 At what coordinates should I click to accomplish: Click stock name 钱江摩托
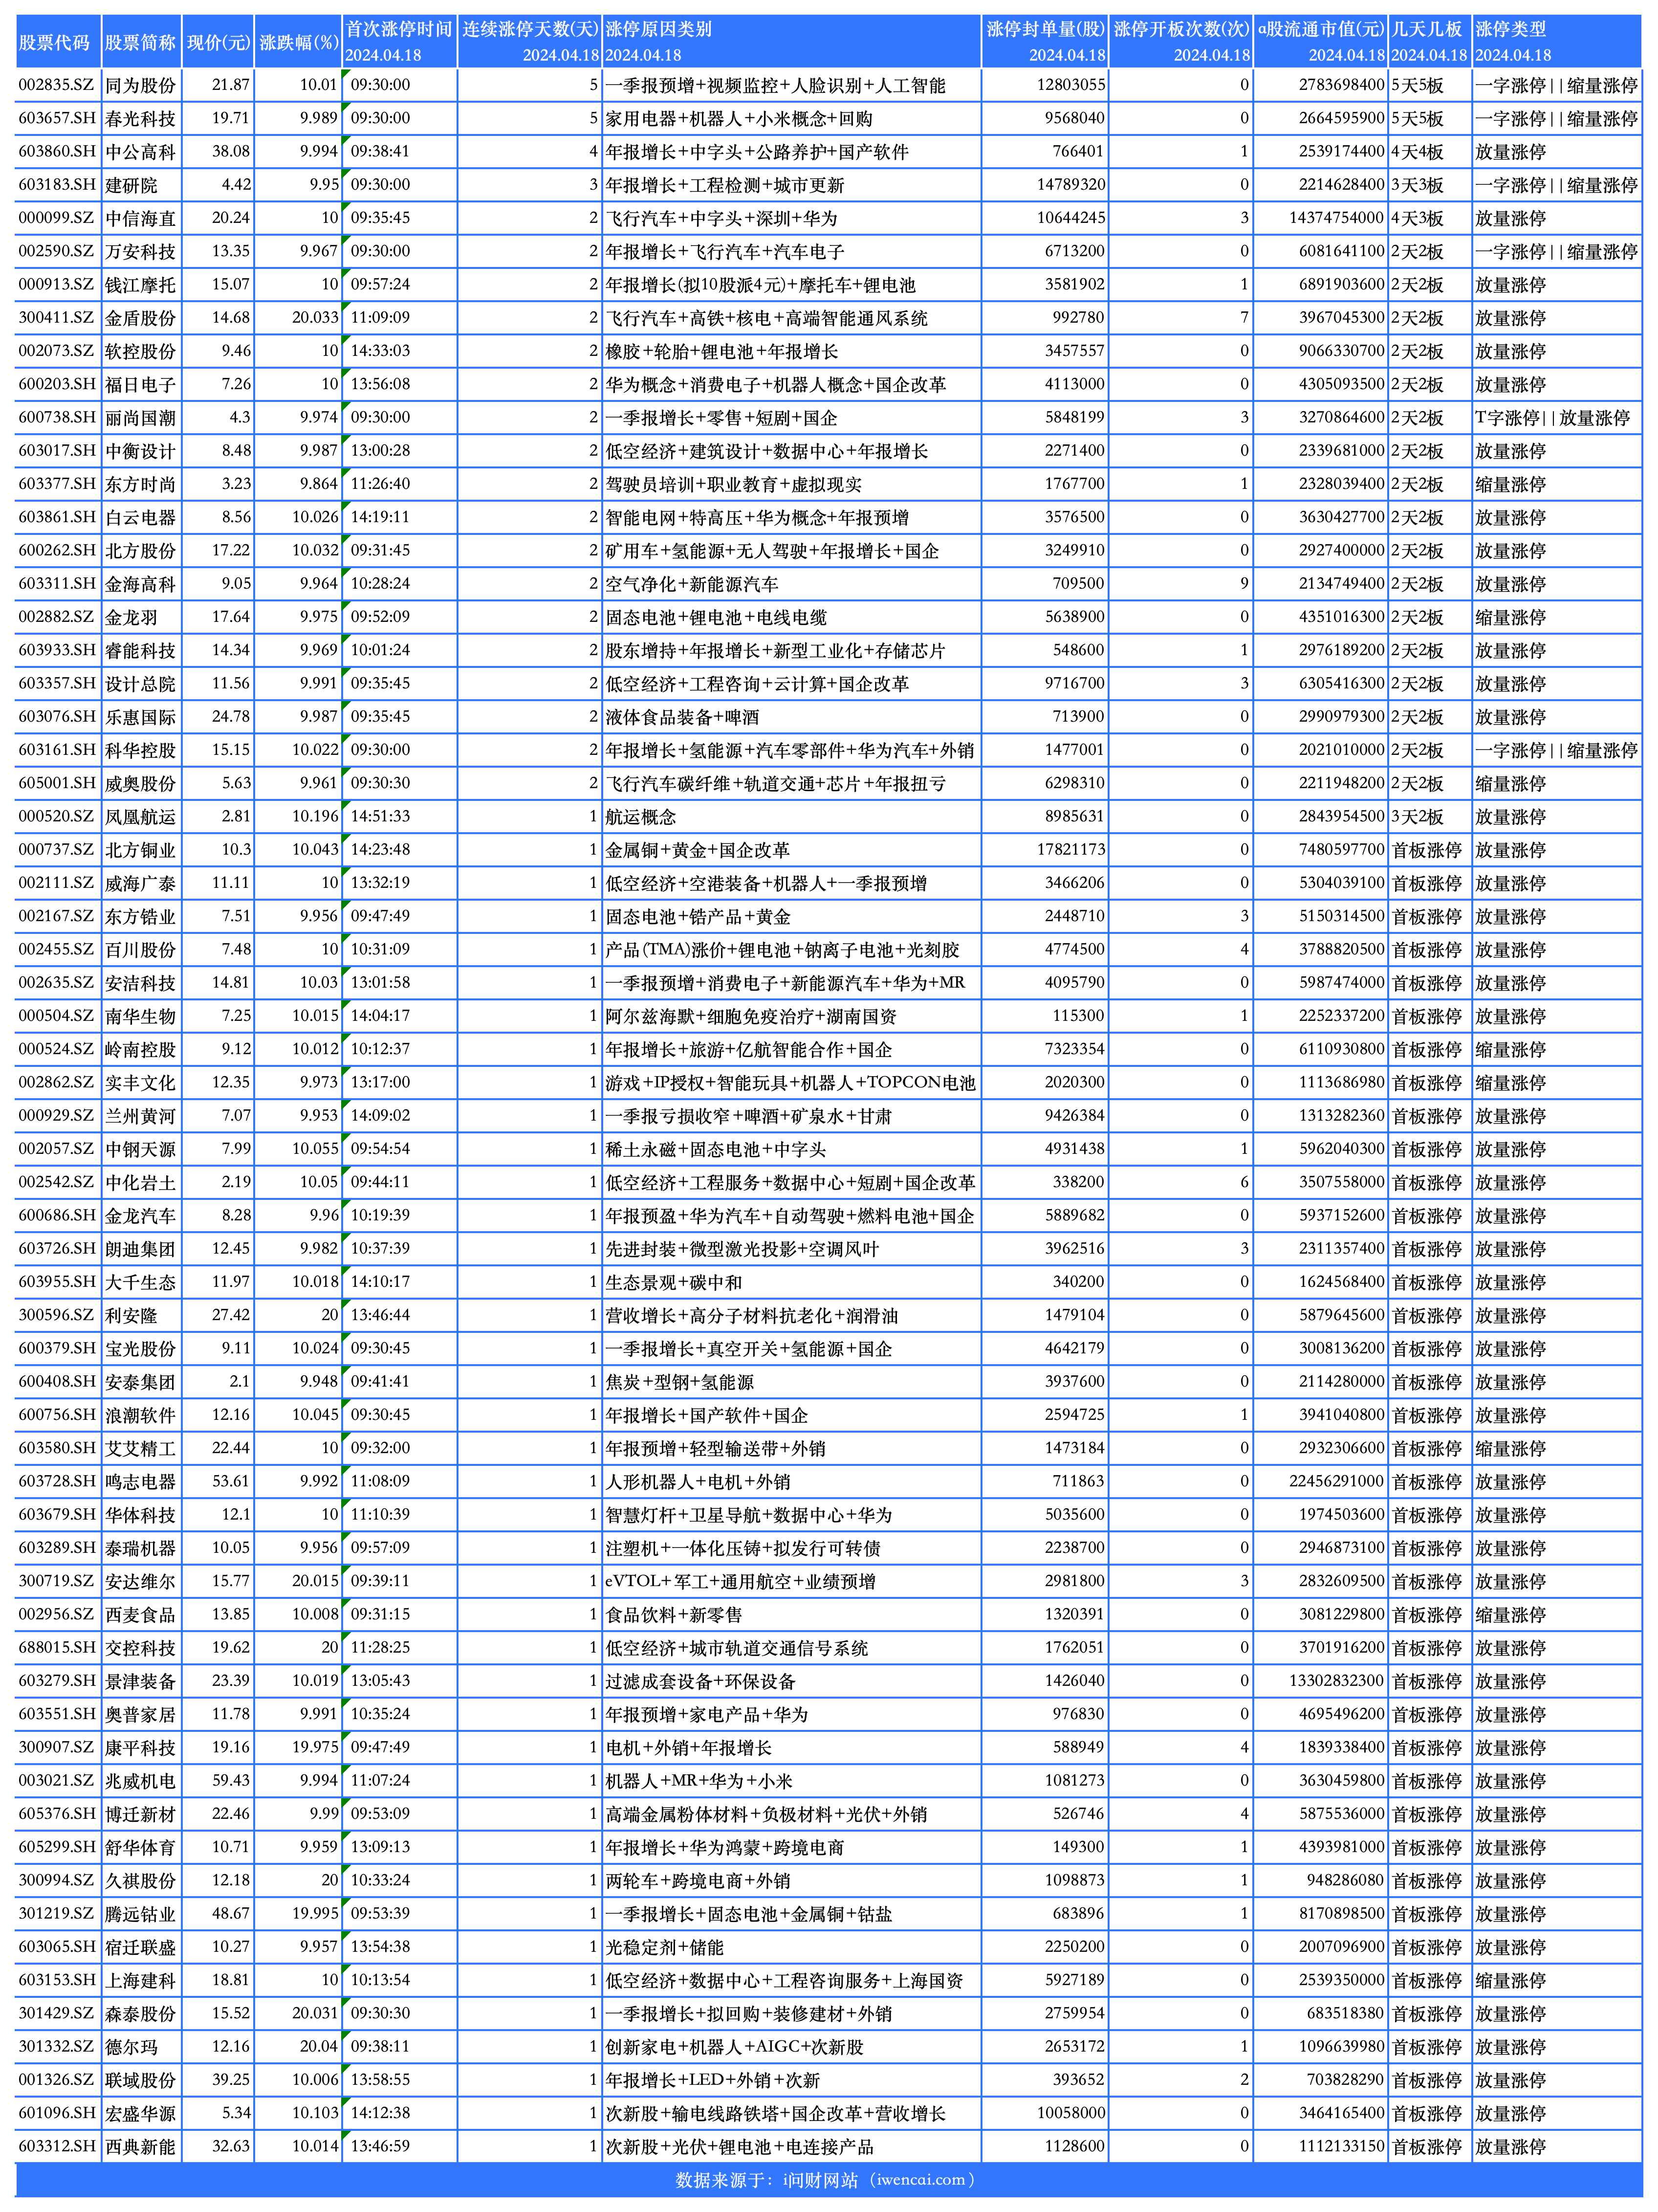pyautogui.click(x=141, y=285)
